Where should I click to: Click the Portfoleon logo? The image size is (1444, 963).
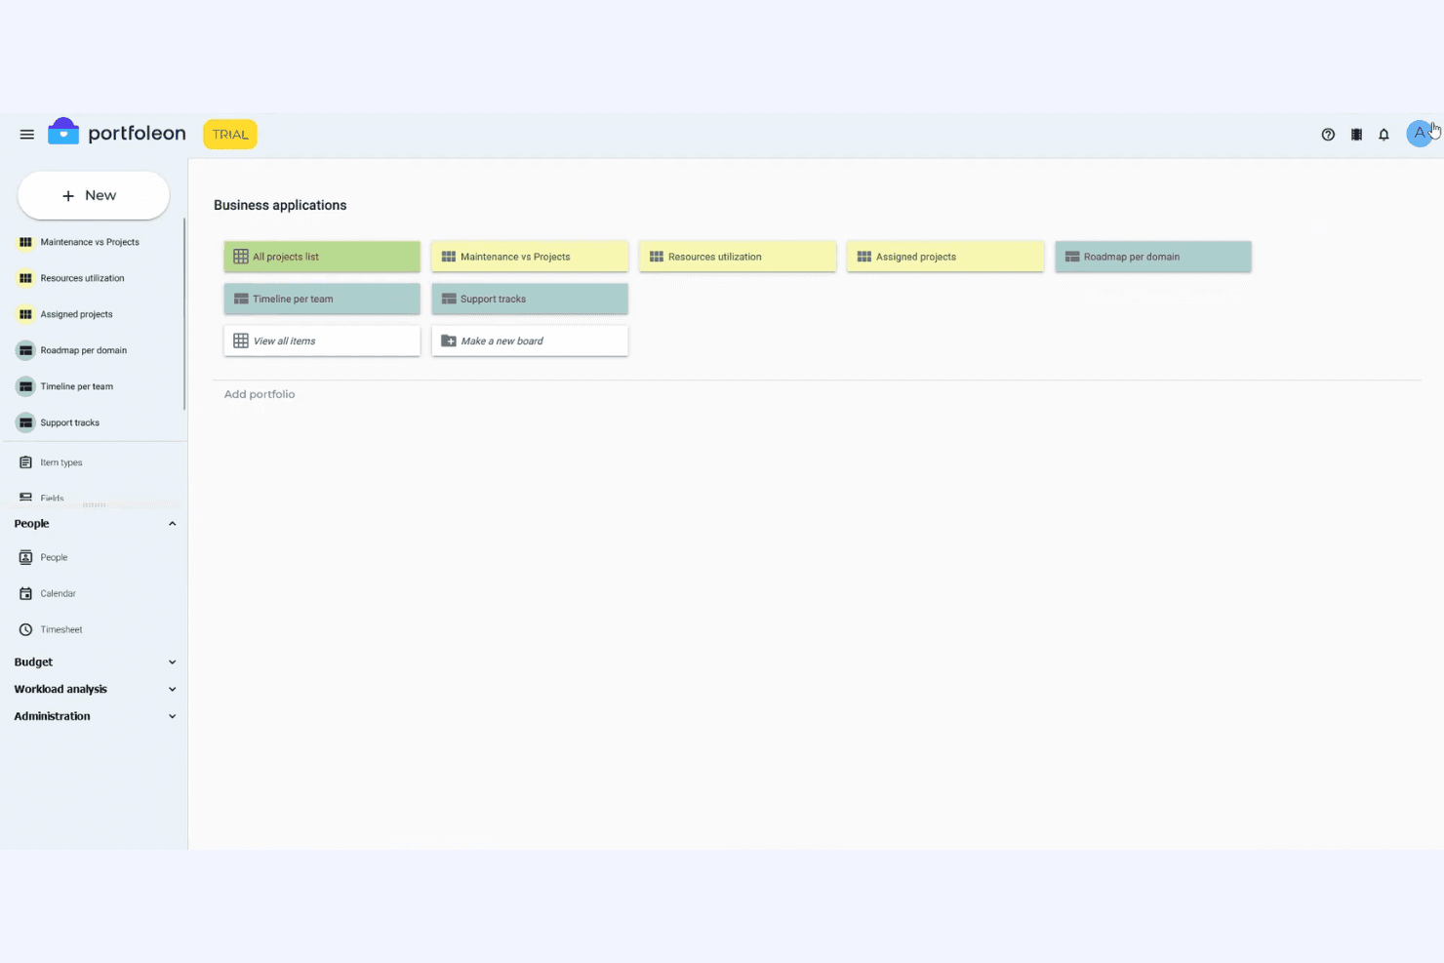tap(116, 133)
